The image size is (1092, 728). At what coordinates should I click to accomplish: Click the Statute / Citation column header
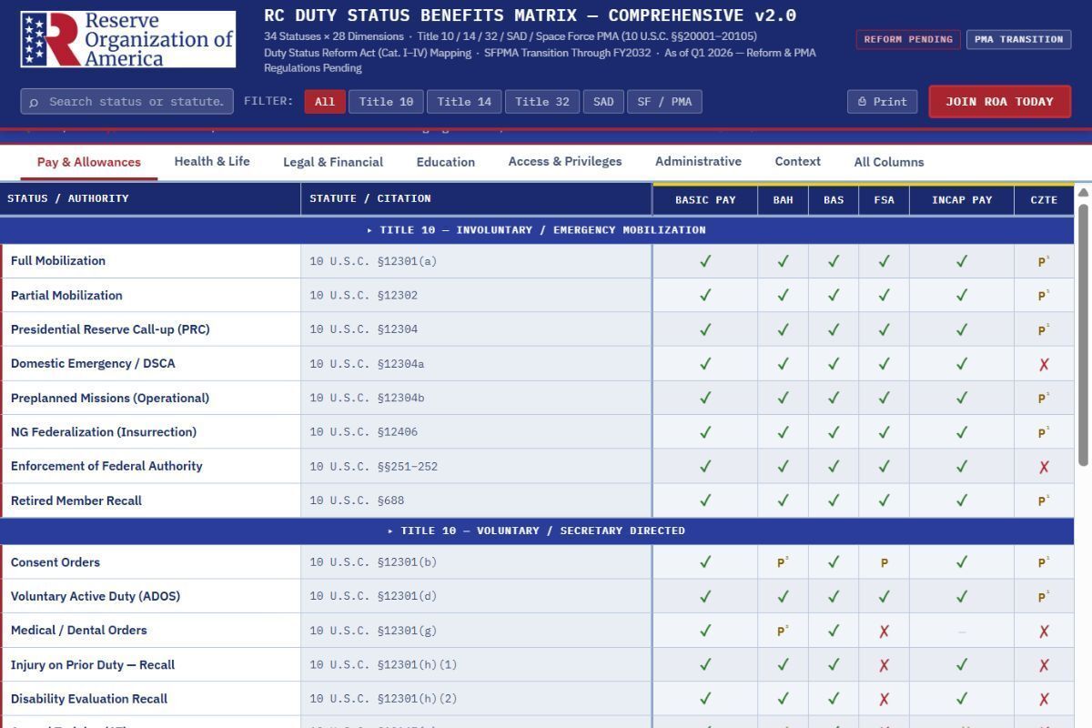pos(476,198)
